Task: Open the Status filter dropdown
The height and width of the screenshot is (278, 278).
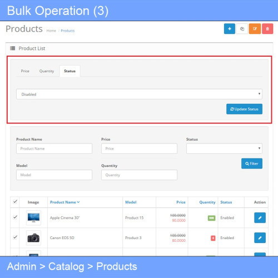Action: tap(224, 148)
